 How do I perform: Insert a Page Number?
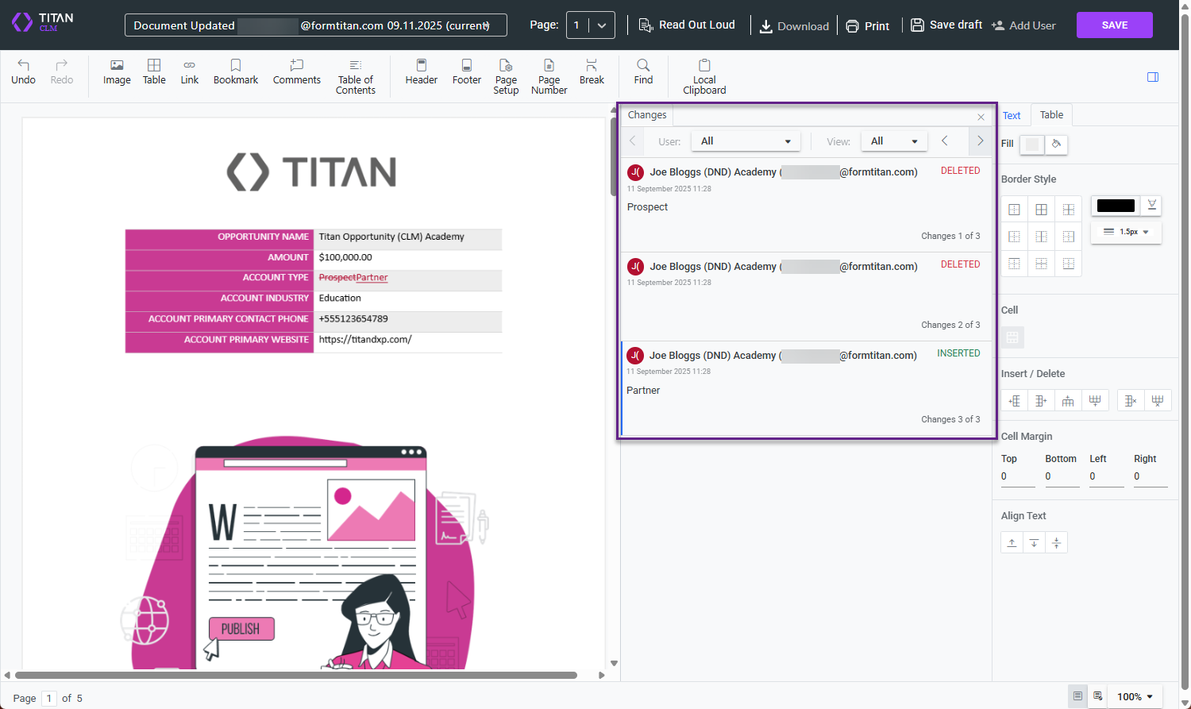[x=549, y=75]
